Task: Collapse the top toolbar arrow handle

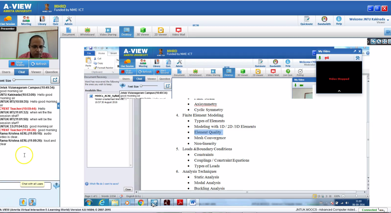Action: coord(195,25)
